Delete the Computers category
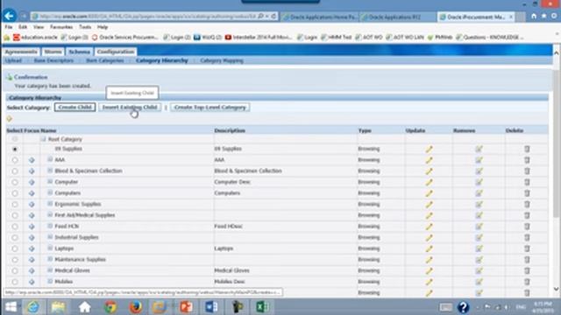Screen dimensions: 561x315 tap(527, 193)
